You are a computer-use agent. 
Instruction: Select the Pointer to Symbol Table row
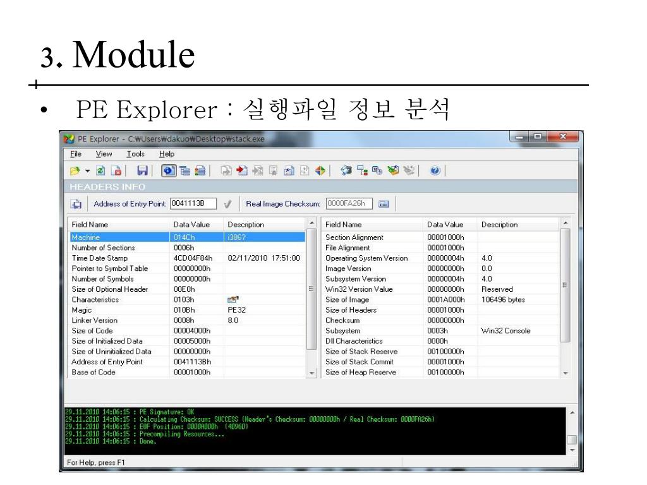(x=188, y=268)
